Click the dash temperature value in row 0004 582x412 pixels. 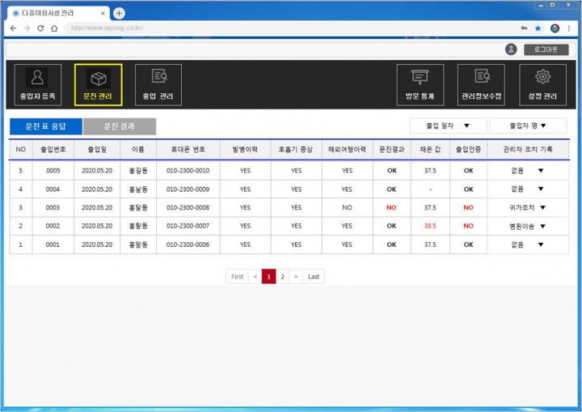click(x=430, y=189)
